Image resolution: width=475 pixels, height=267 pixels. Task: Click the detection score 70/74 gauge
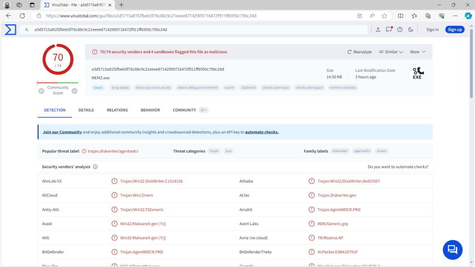pos(58,59)
